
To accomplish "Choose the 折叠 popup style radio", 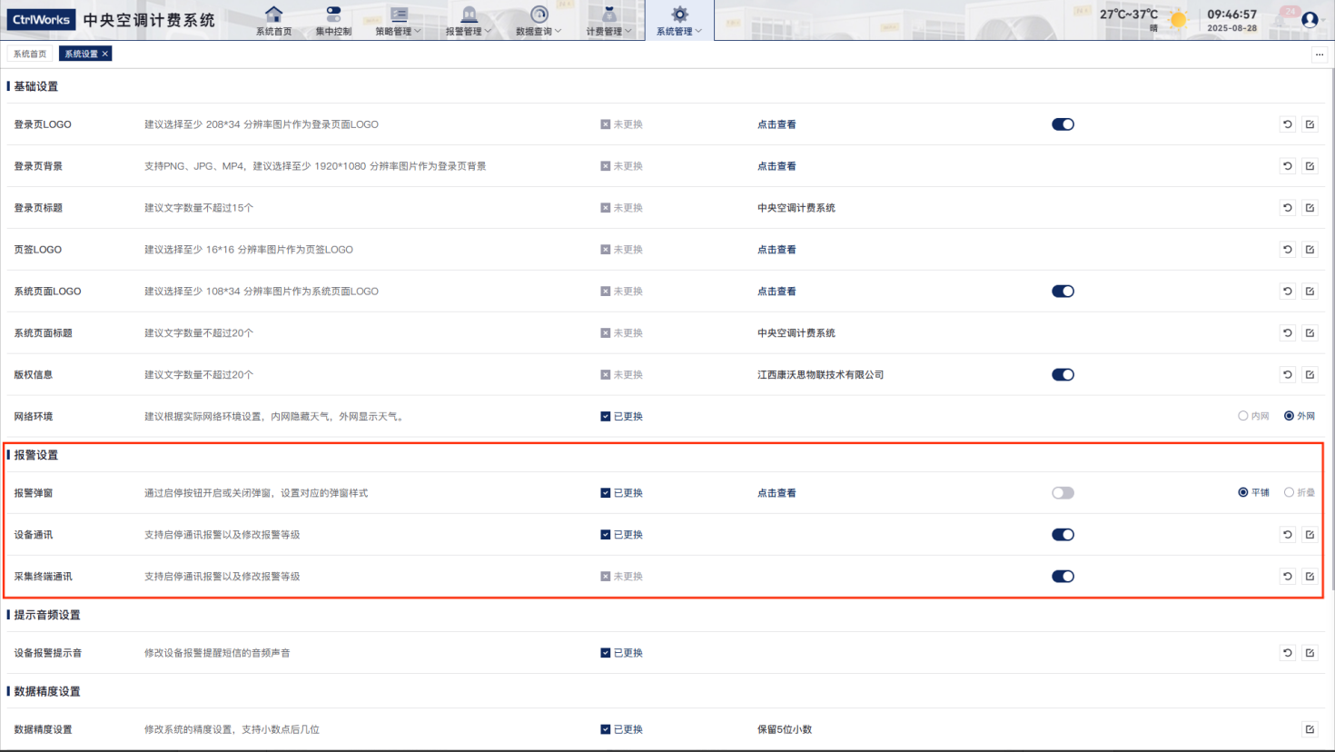I will tap(1289, 492).
